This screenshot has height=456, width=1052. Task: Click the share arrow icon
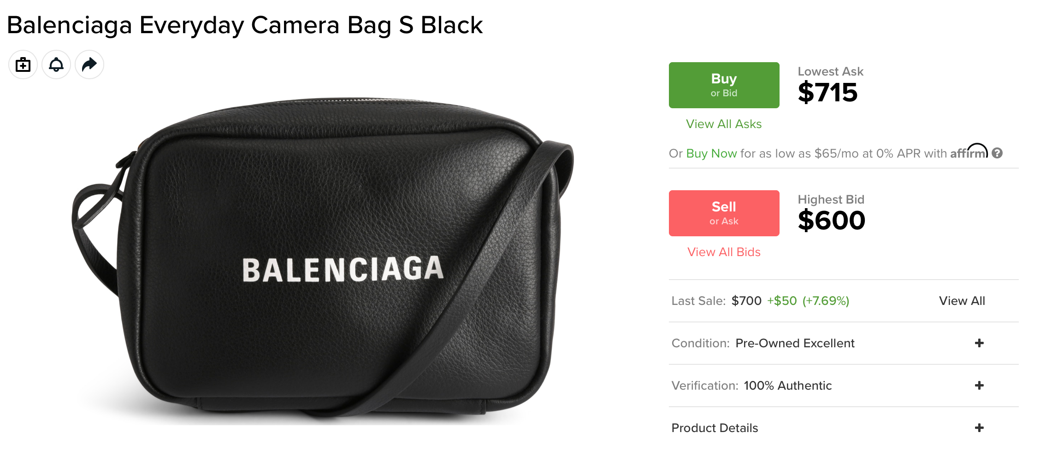[89, 64]
